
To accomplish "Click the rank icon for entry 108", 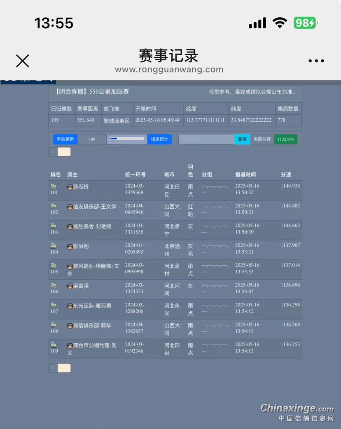I will click(x=54, y=325).
